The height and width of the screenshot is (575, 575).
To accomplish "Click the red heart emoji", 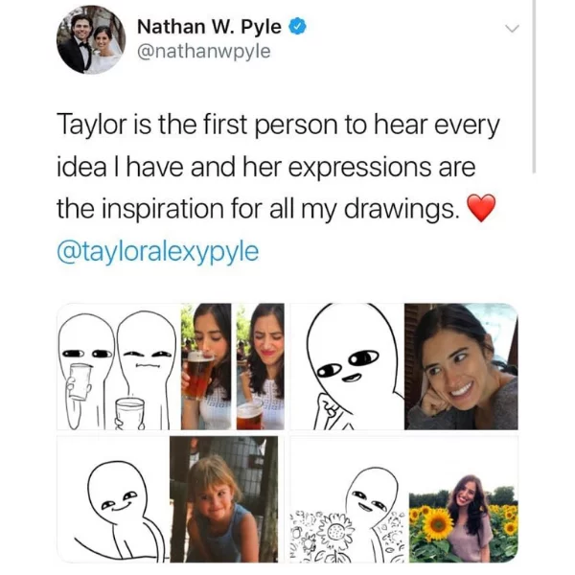I will point(481,208).
